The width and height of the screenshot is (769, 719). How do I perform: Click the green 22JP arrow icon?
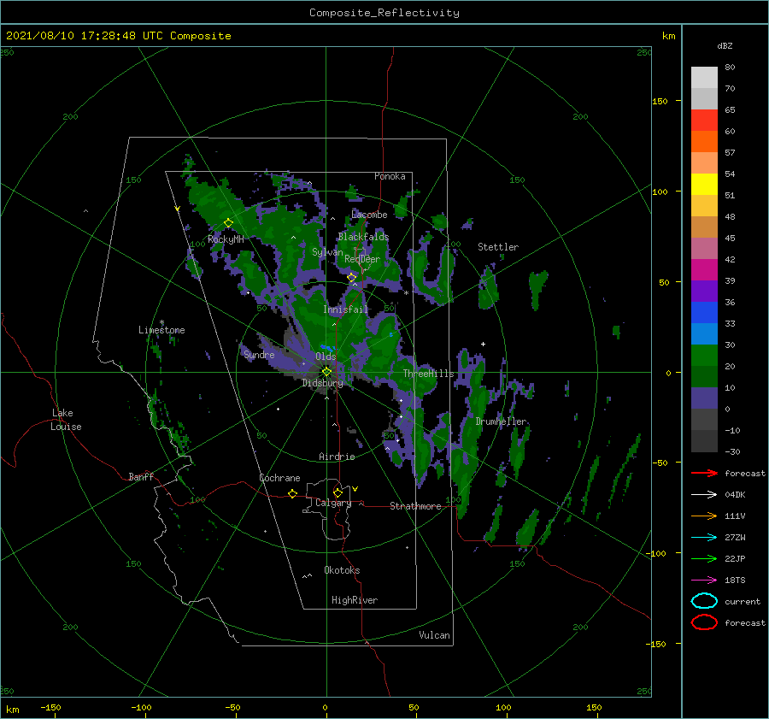click(704, 558)
